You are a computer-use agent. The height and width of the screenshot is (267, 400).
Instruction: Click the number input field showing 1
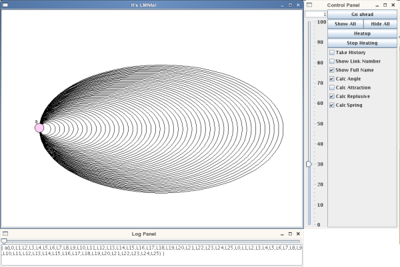tap(316, 14)
